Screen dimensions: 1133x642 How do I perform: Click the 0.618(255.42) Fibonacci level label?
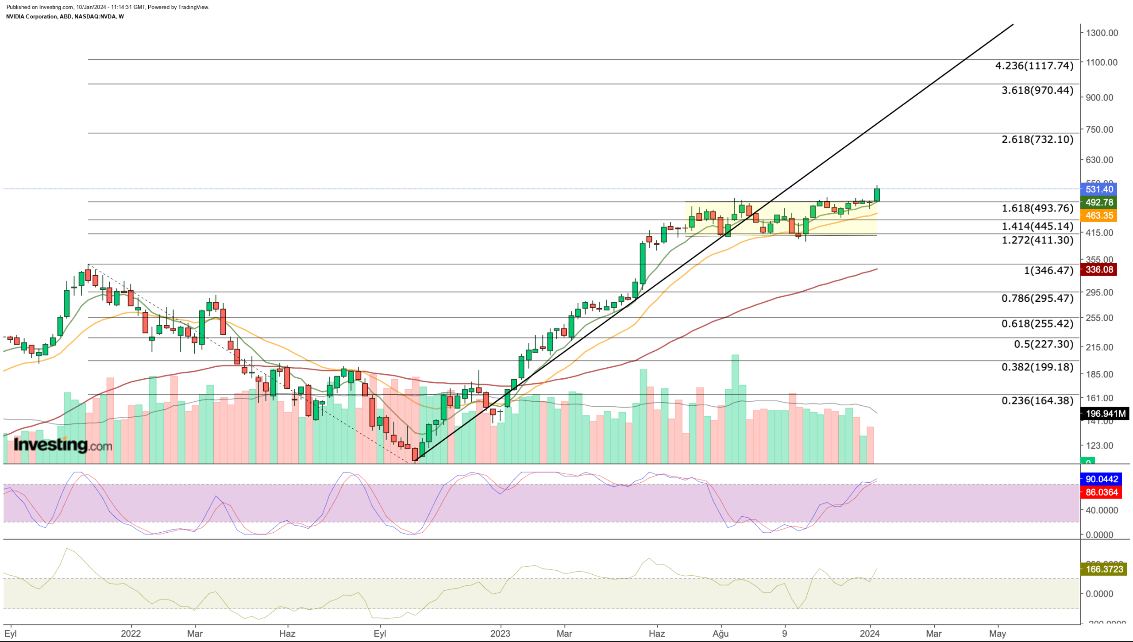(1037, 323)
